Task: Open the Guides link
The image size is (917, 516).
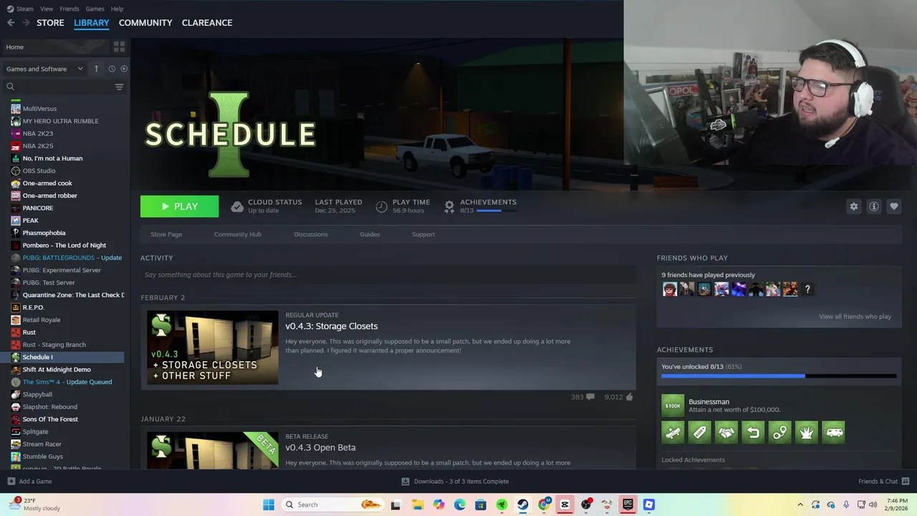Action: (370, 234)
